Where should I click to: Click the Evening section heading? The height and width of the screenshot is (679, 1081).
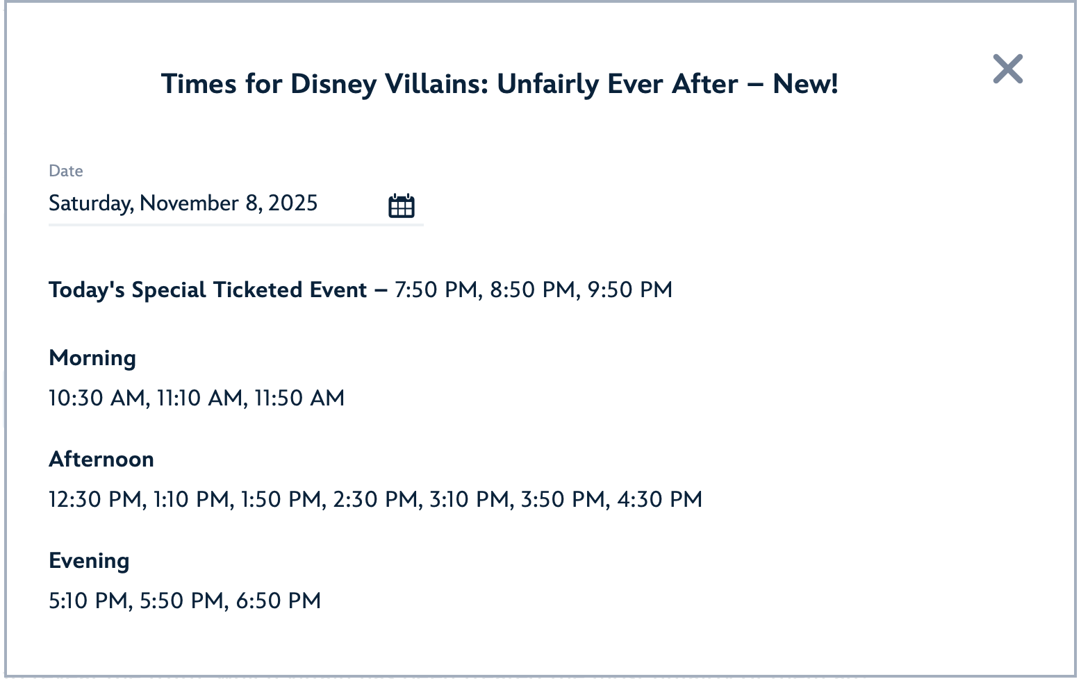pyautogui.click(x=89, y=561)
